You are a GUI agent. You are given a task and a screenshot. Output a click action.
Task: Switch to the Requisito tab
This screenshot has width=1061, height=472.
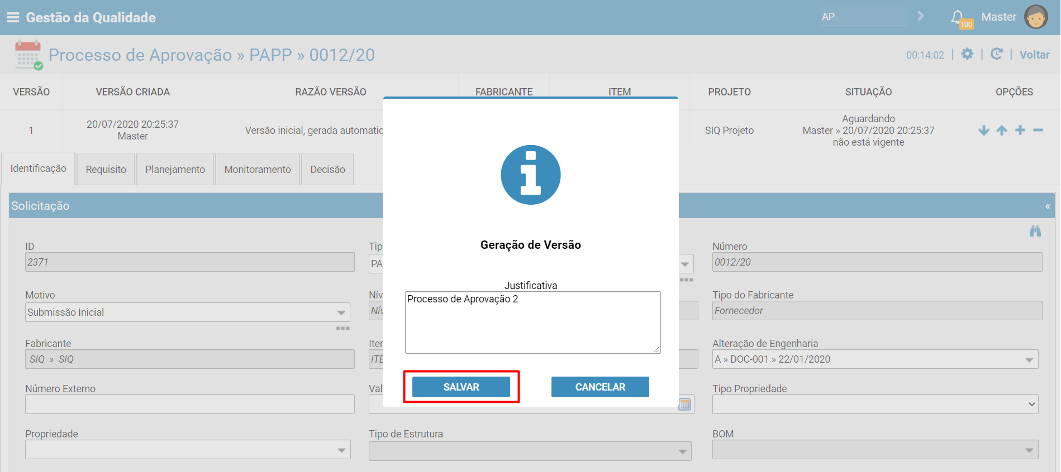coord(106,169)
